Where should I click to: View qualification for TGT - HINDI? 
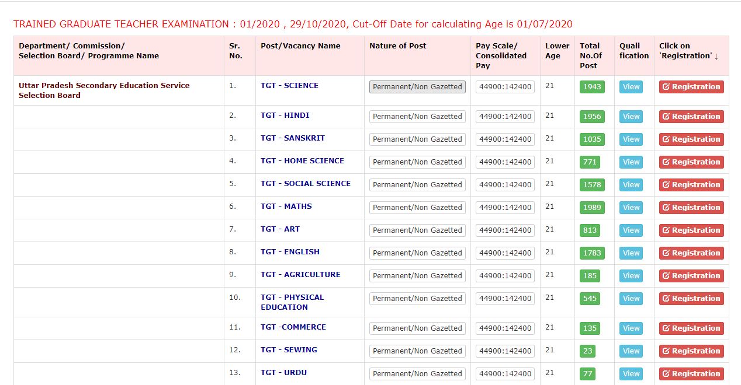(x=631, y=117)
